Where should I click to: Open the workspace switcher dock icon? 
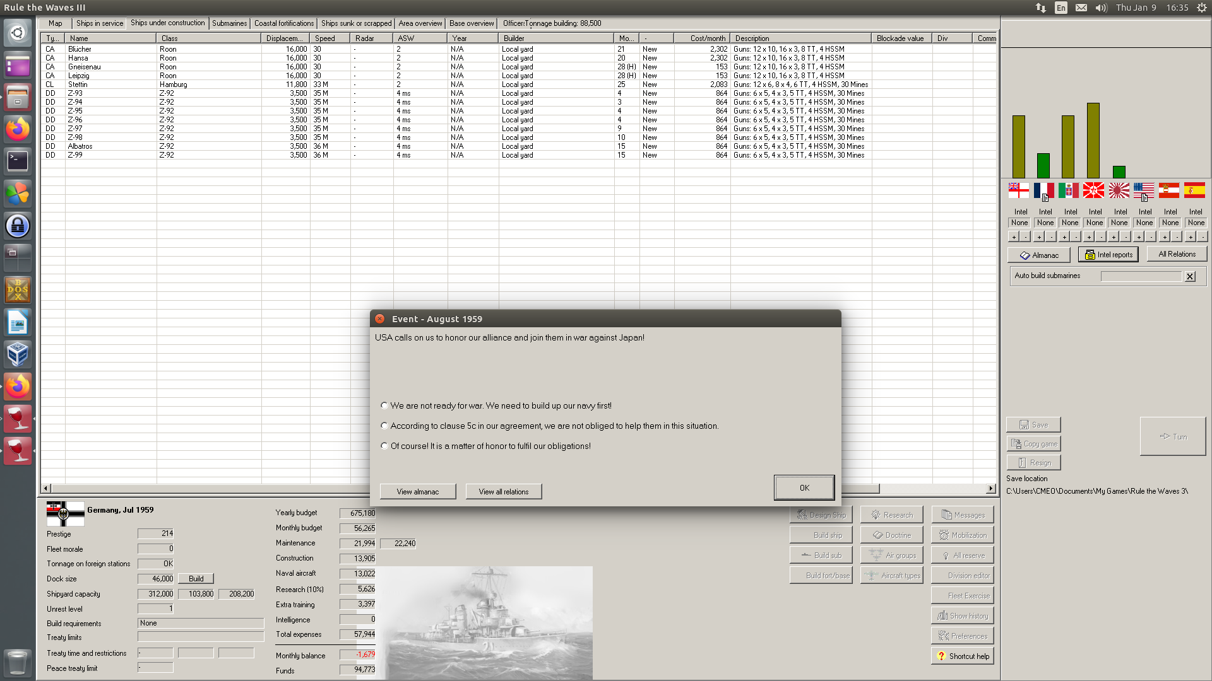point(18,258)
